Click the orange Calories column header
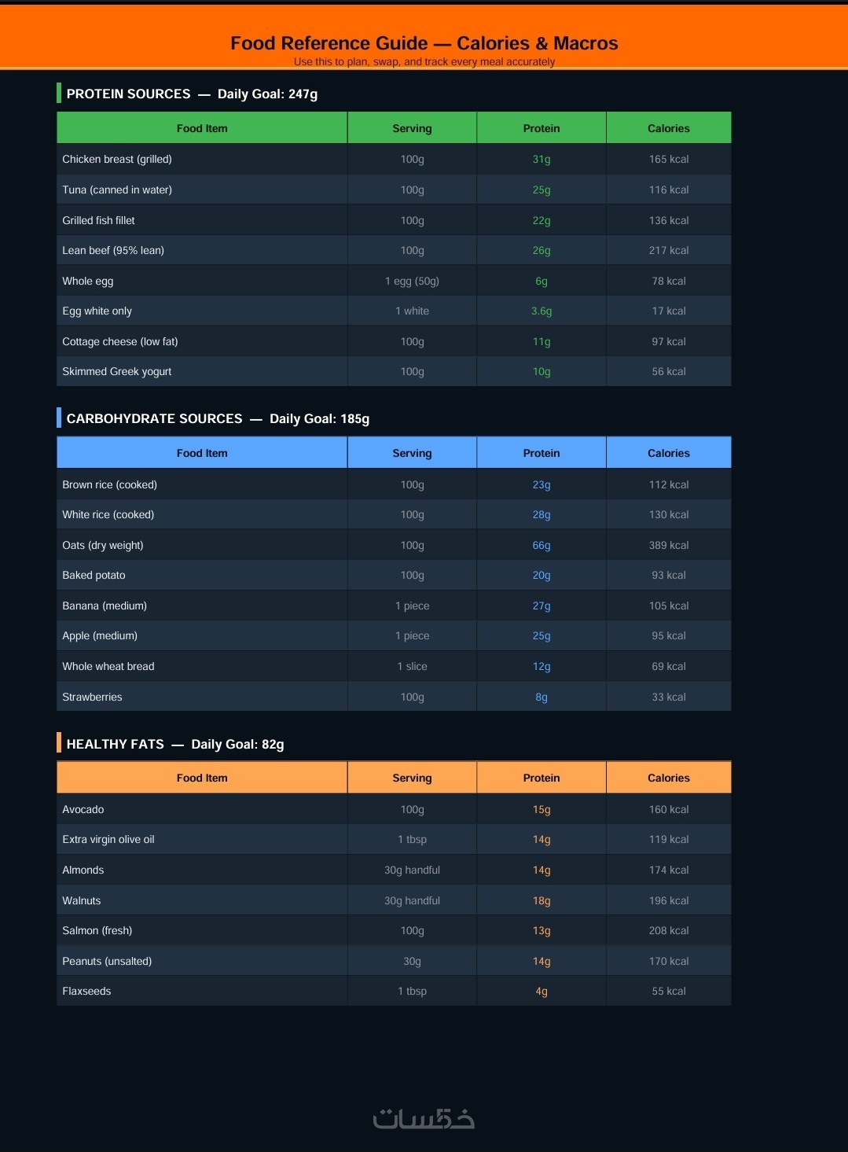 [668, 778]
